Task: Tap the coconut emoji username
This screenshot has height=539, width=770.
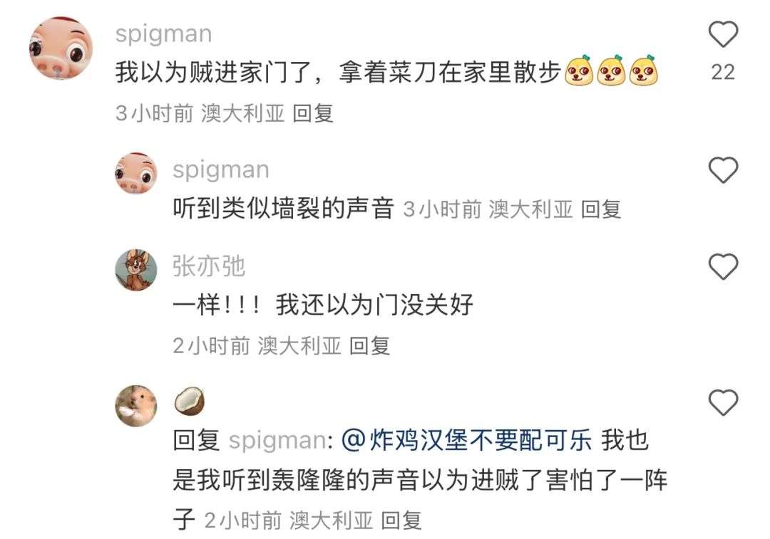Action: coord(190,401)
